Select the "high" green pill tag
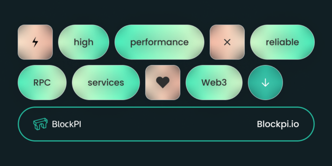The width and height of the screenshot is (332, 166). coord(83,42)
